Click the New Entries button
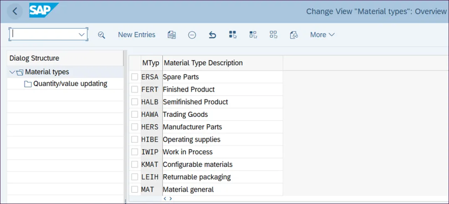Screen dimensions: 449x204 (x=136, y=35)
